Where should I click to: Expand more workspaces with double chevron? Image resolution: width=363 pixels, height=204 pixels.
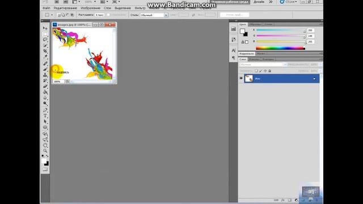pos(271,2)
